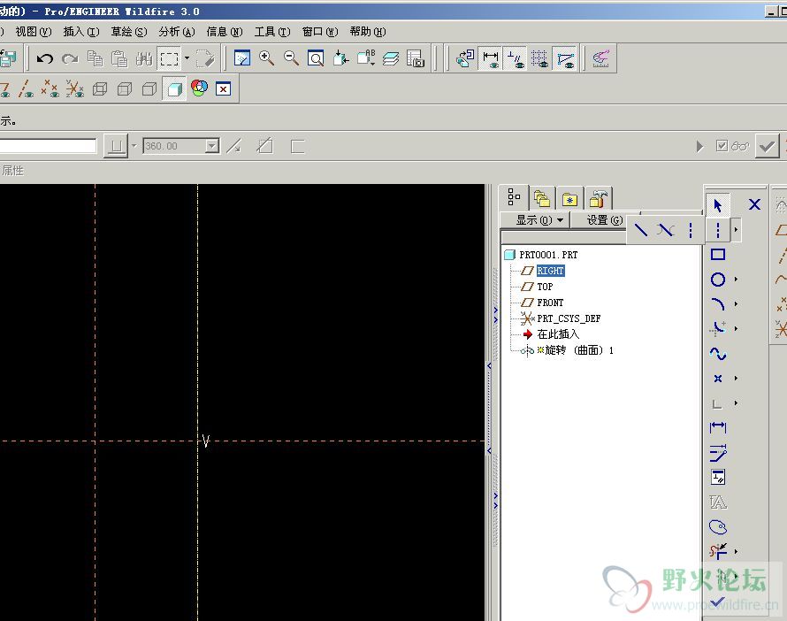Expand the selection box tool arrow
Image resolution: width=787 pixels, height=621 pixels.
tap(187, 58)
